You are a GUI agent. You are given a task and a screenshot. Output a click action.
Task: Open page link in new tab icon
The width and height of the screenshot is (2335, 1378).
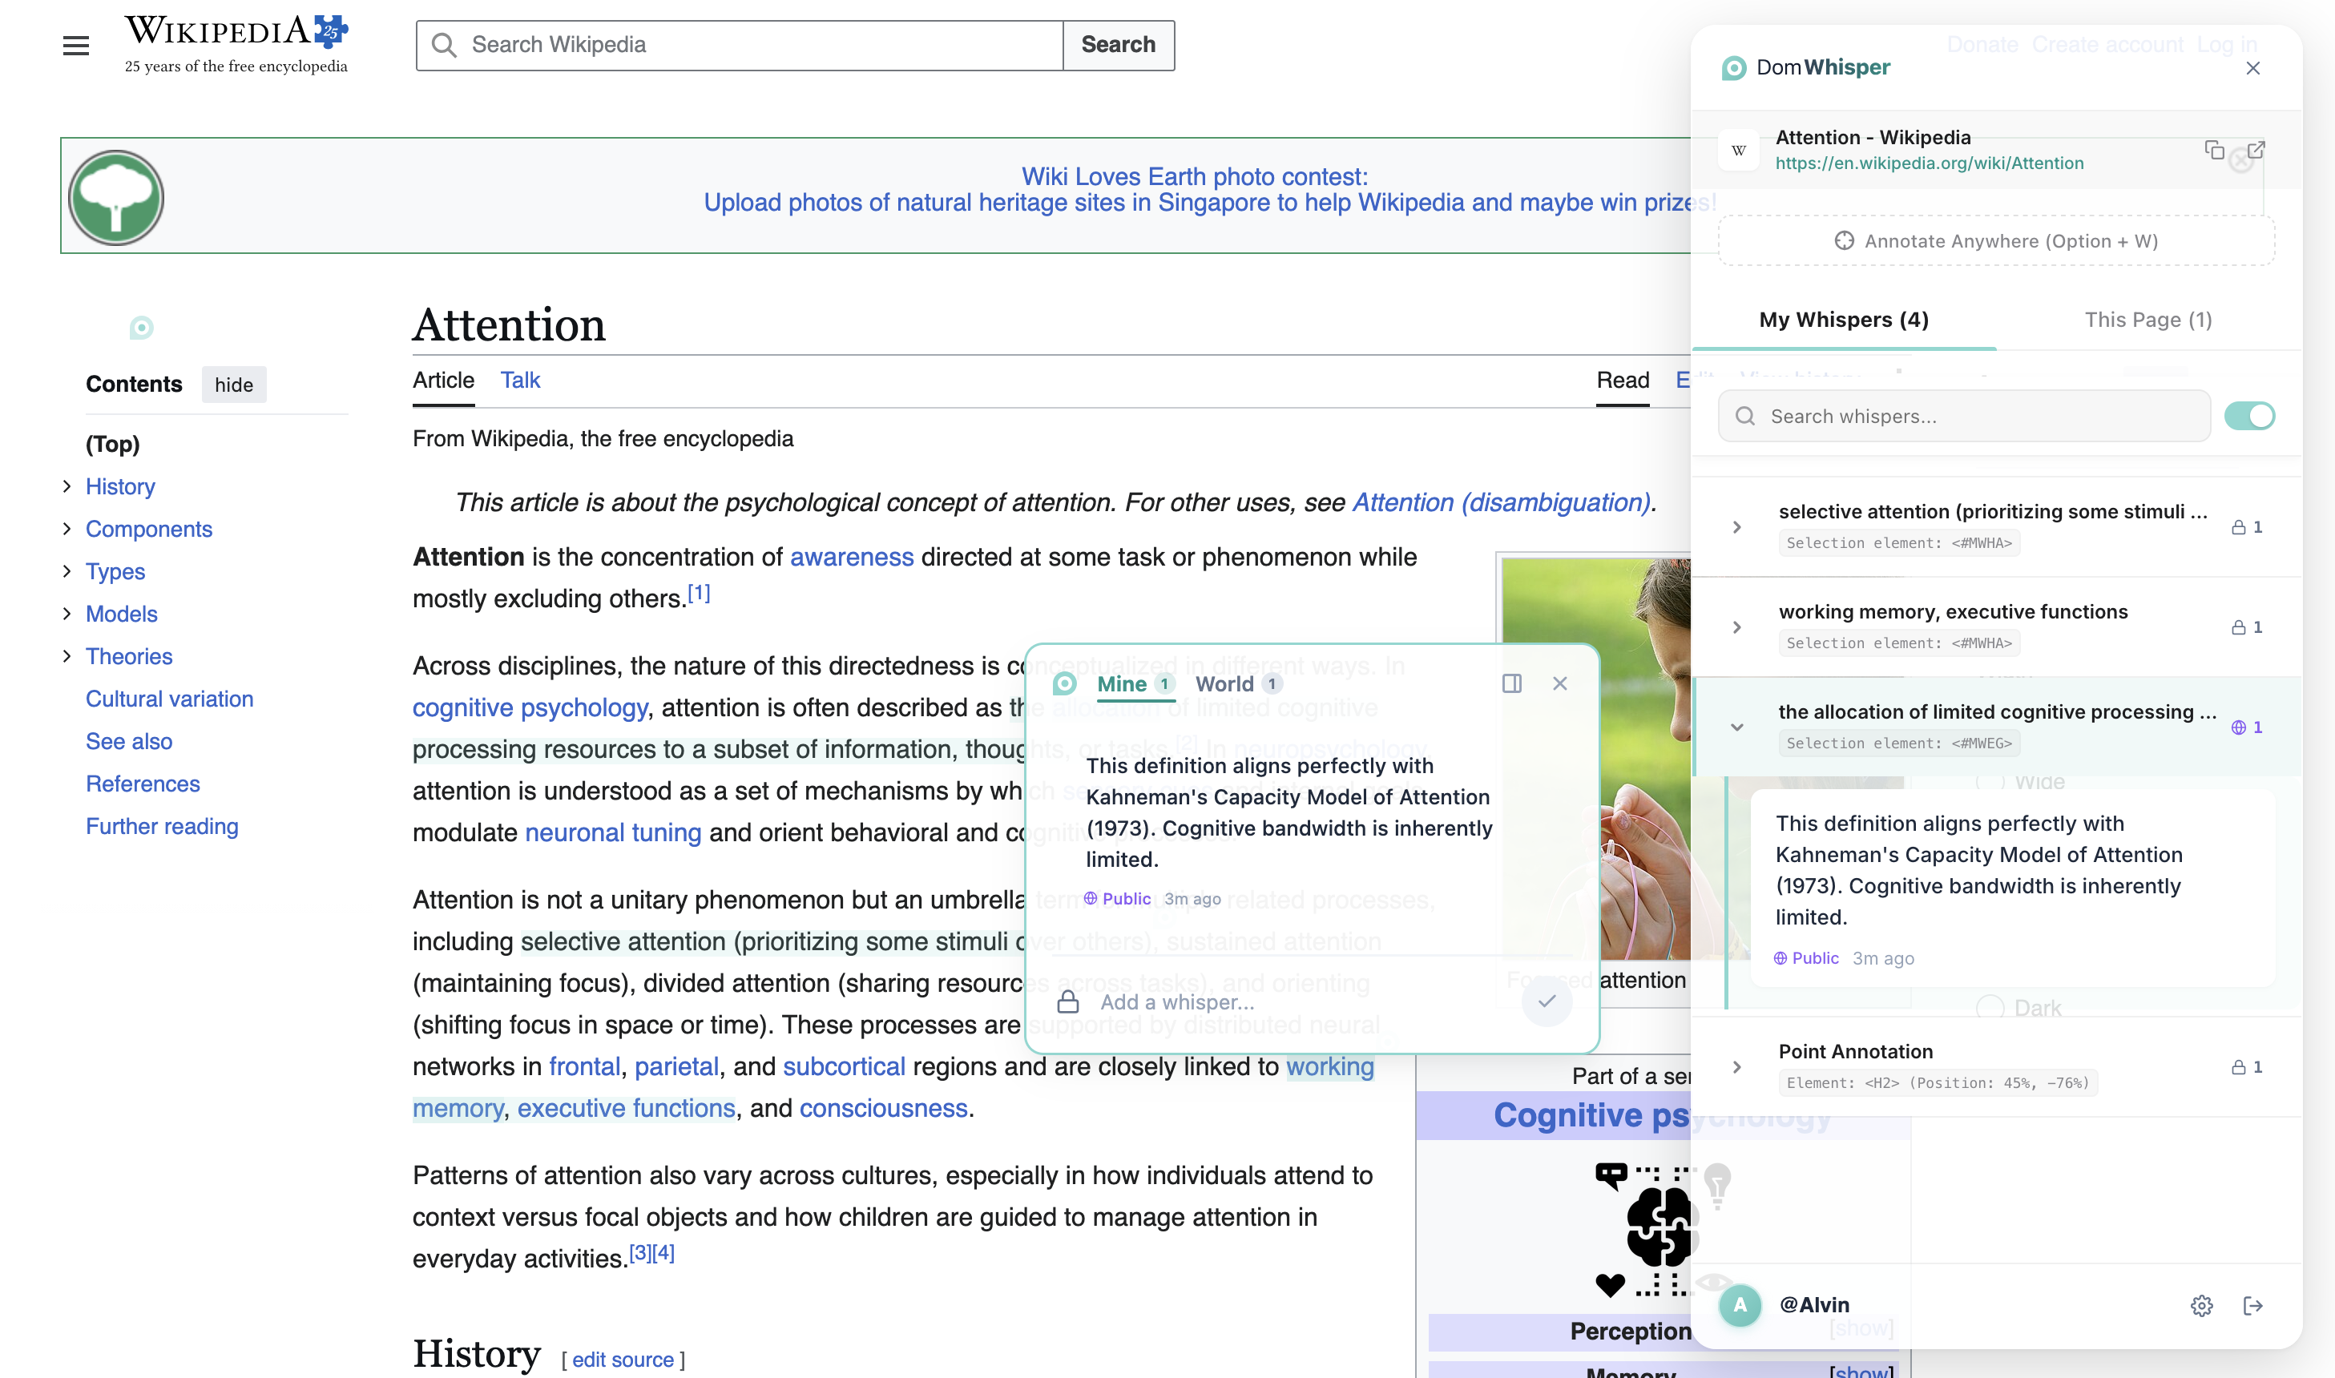click(x=2255, y=150)
